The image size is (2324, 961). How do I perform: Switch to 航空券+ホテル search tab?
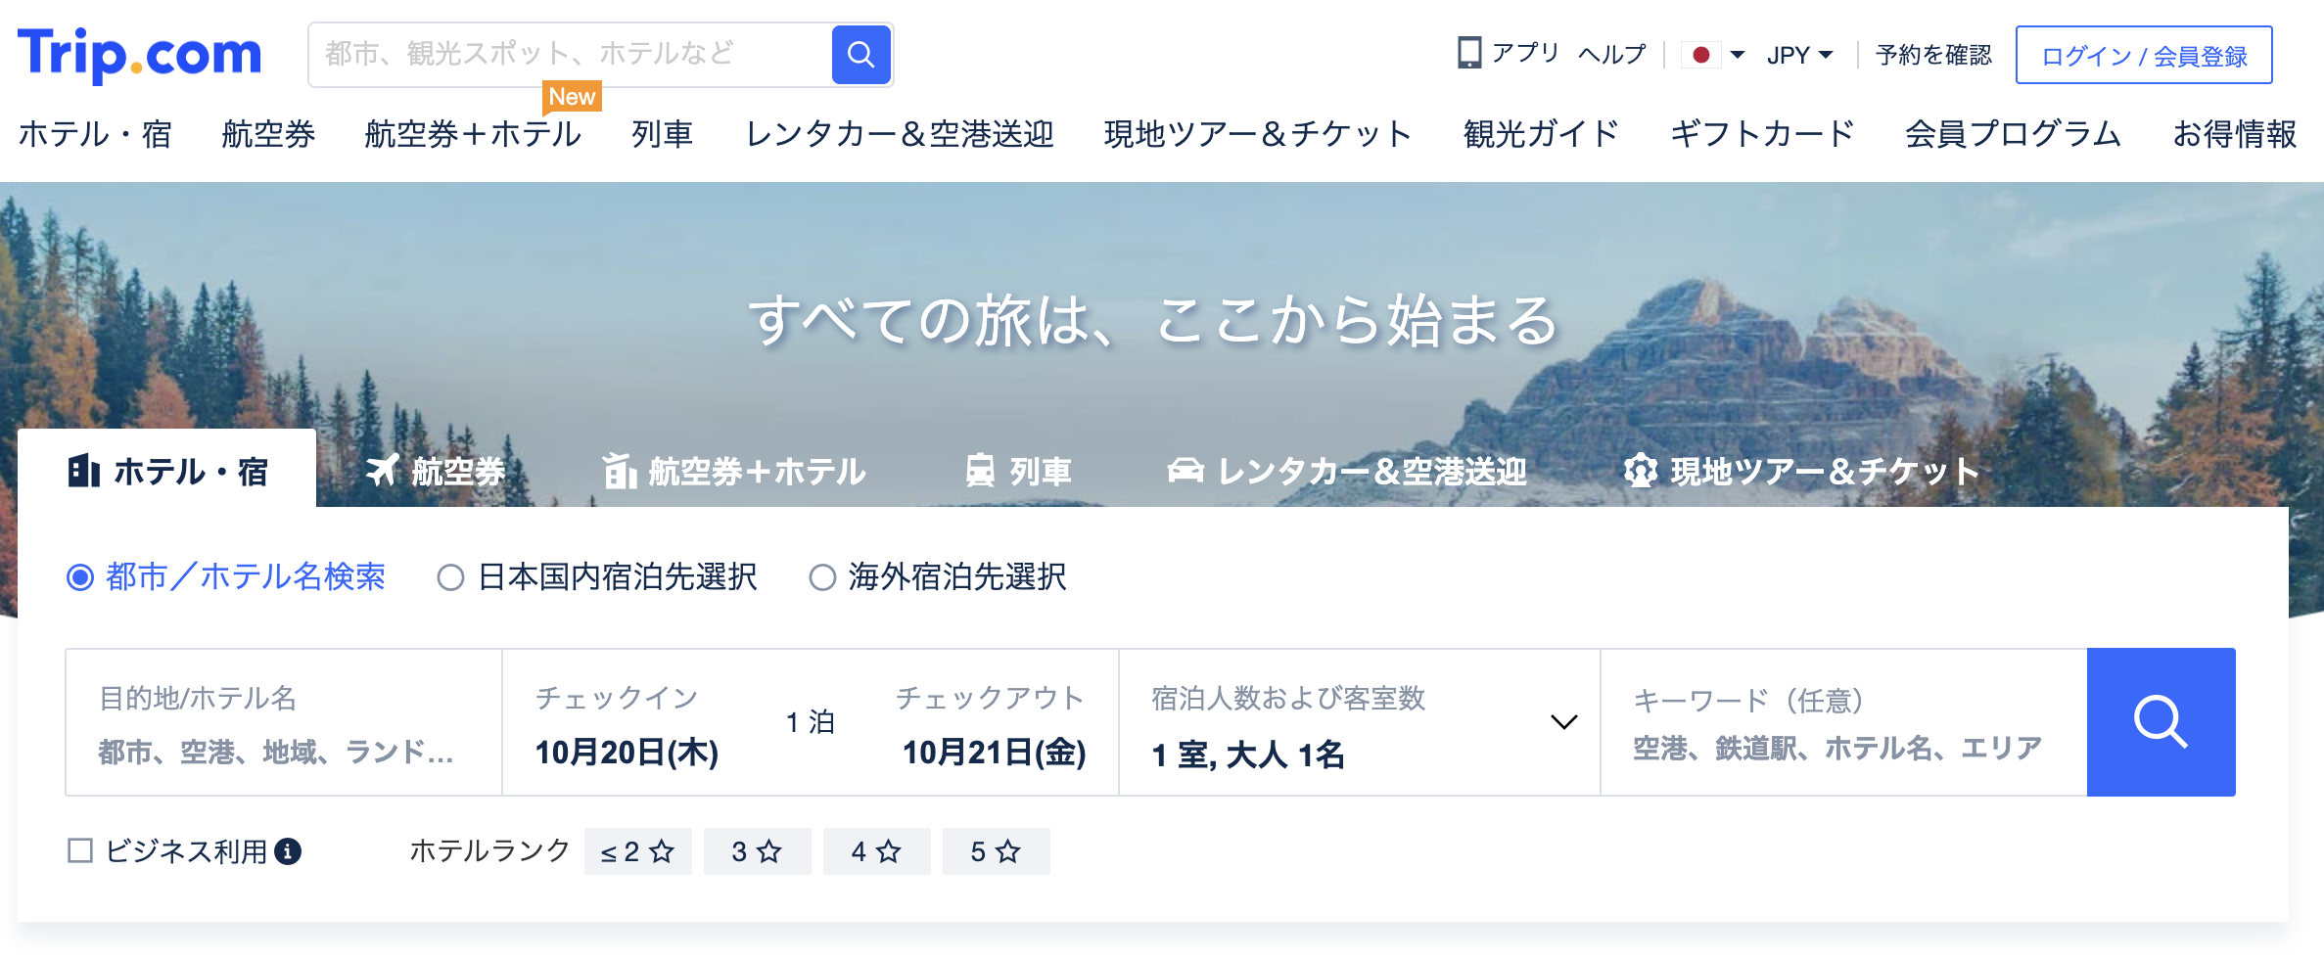point(733,472)
